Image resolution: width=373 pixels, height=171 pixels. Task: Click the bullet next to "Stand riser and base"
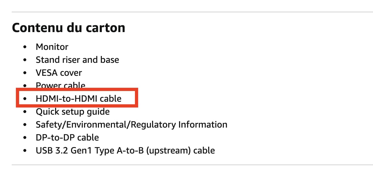pos(25,60)
